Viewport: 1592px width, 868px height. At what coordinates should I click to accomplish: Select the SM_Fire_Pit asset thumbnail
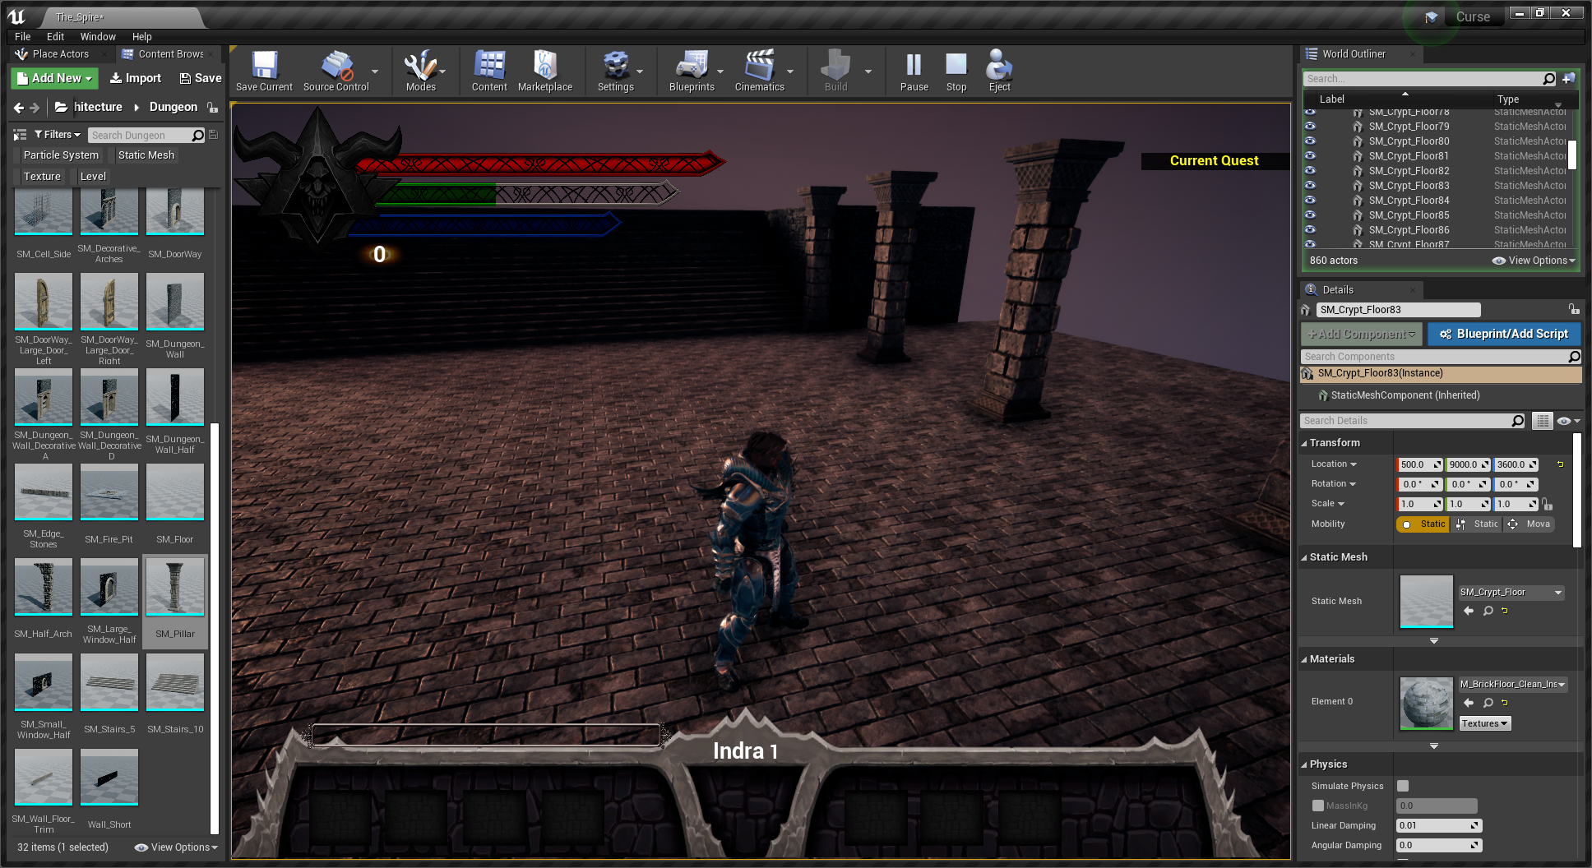(x=109, y=492)
